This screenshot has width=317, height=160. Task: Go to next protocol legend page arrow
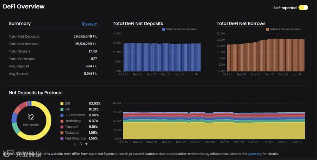tap(87, 144)
